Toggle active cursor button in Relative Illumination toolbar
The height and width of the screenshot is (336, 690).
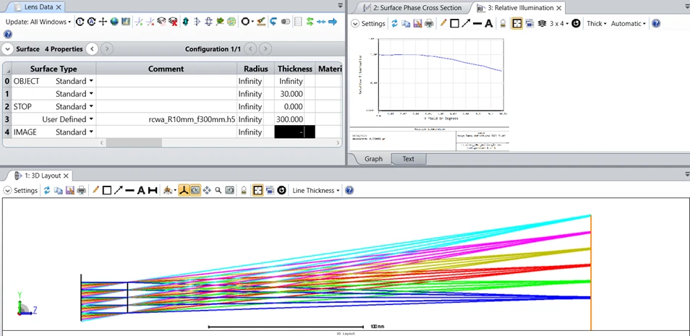point(516,24)
